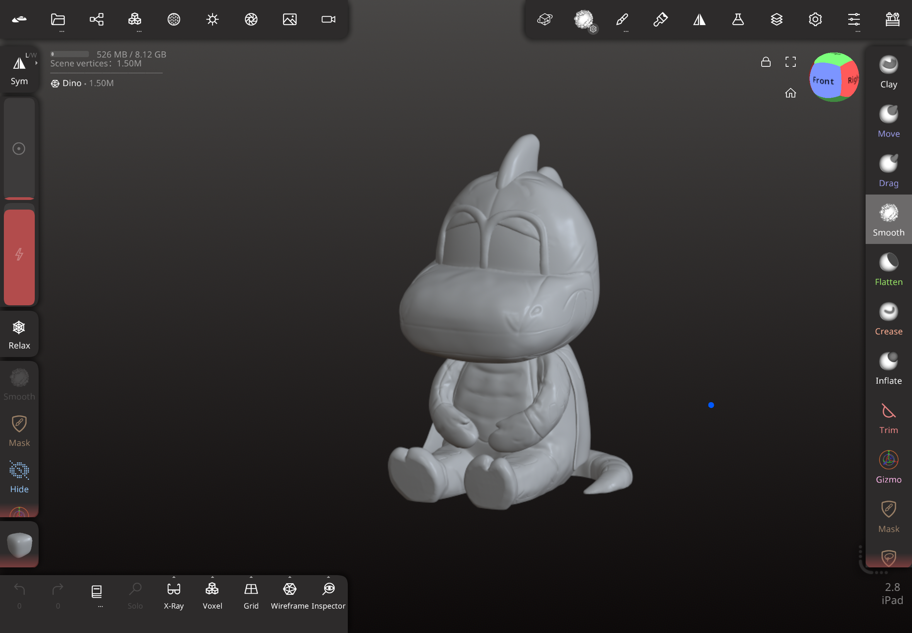Activate the Trim tool

coord(888,418)
